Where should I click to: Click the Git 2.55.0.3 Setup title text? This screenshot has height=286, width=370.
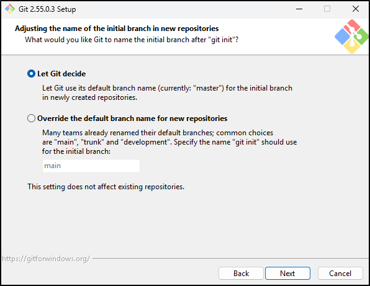point(47,9)
